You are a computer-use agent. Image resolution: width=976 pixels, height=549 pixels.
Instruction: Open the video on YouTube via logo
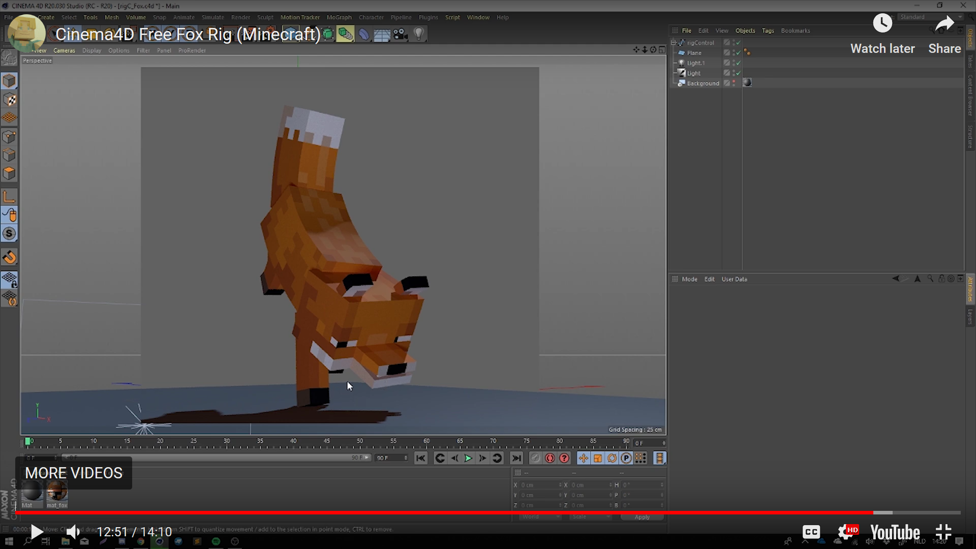coord(895,532)
